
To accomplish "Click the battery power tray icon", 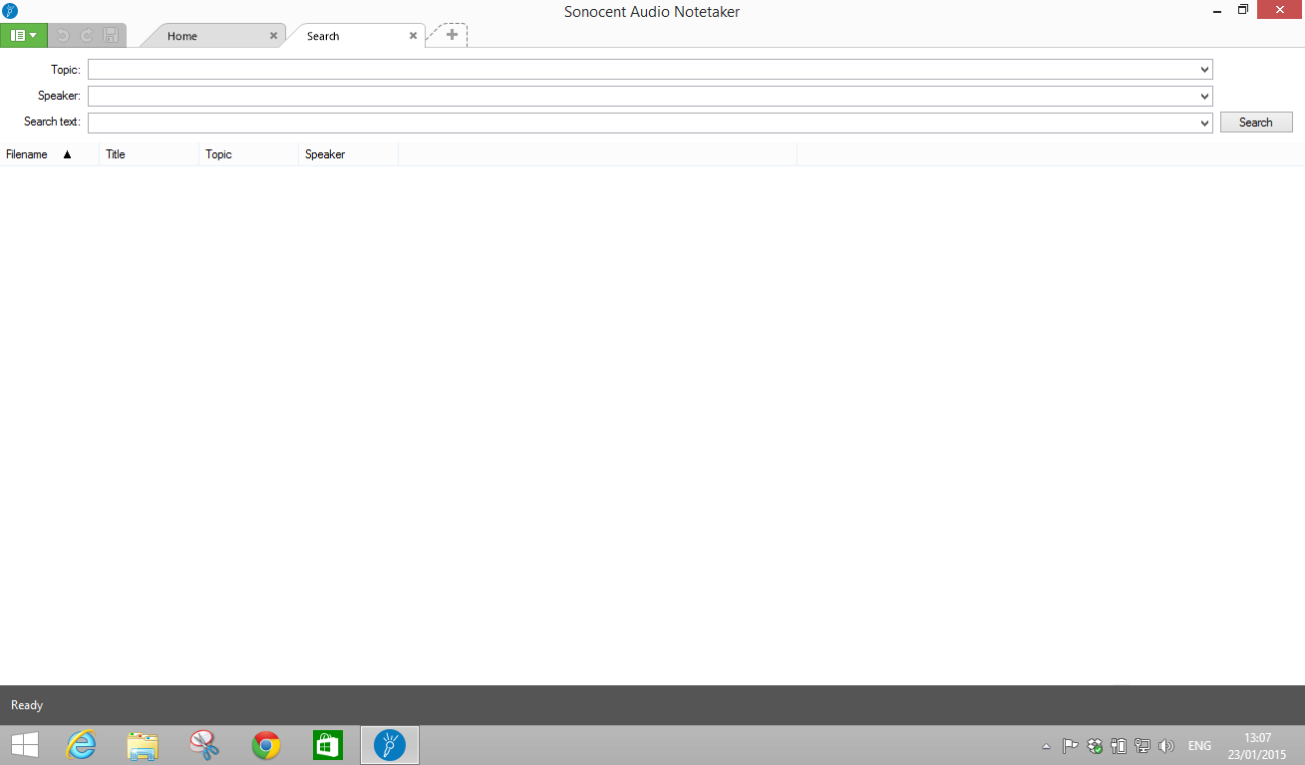I will pyautogui.click(x=1119, y=745).
